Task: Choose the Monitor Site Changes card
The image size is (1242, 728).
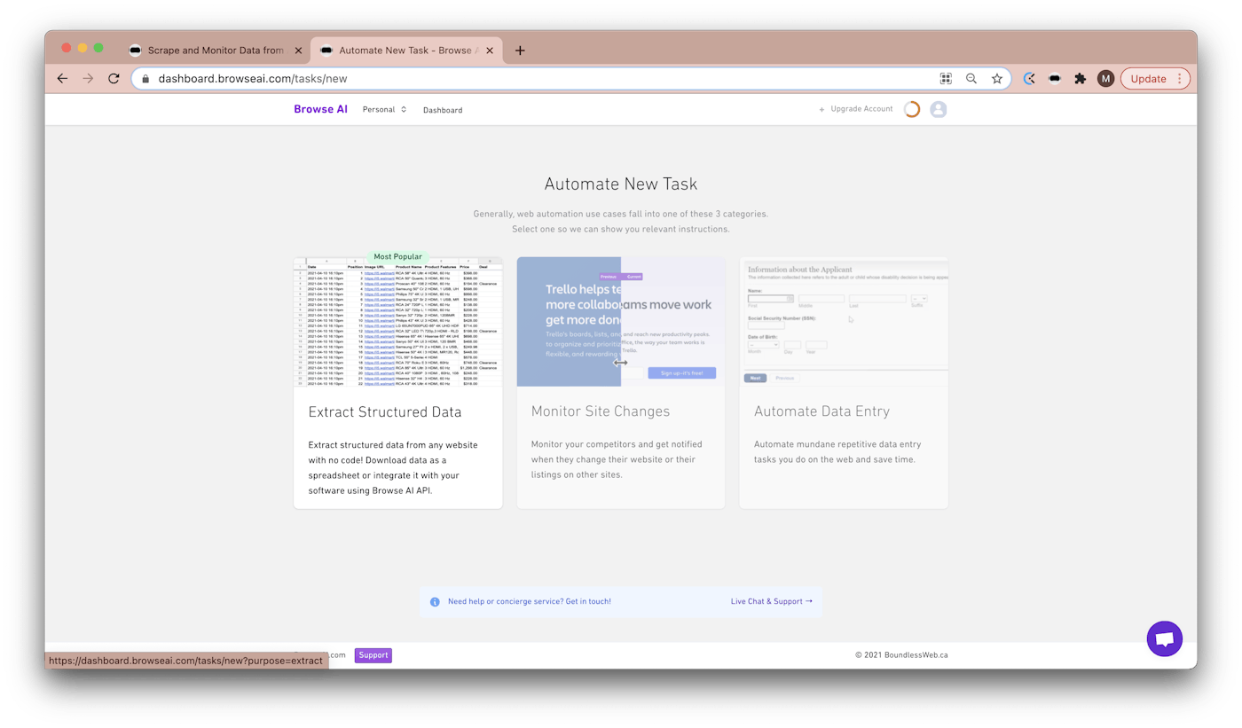Action: point(621,383)
